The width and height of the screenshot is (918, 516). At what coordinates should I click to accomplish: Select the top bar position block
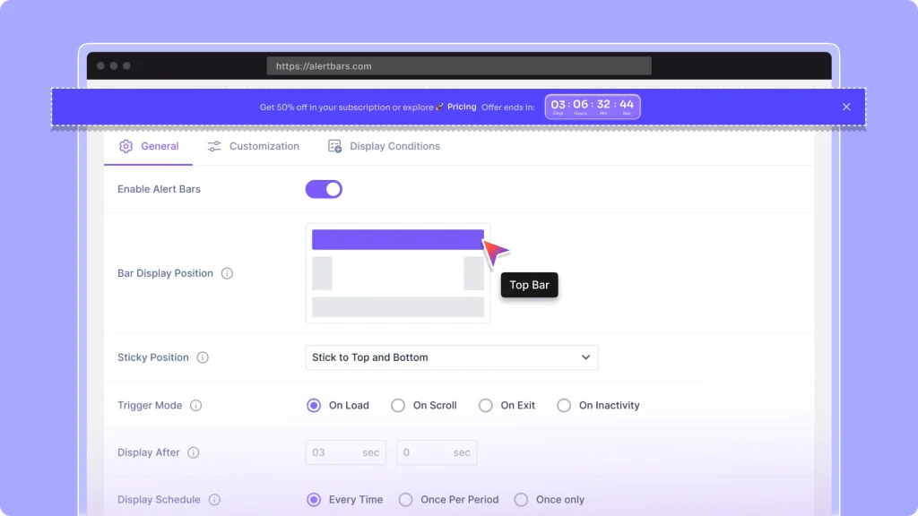[x=397, y=239]
